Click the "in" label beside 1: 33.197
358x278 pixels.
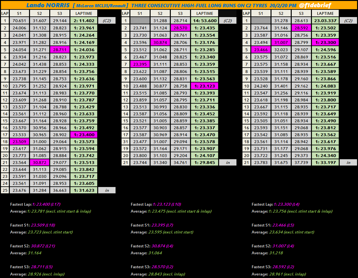(348, 162)
